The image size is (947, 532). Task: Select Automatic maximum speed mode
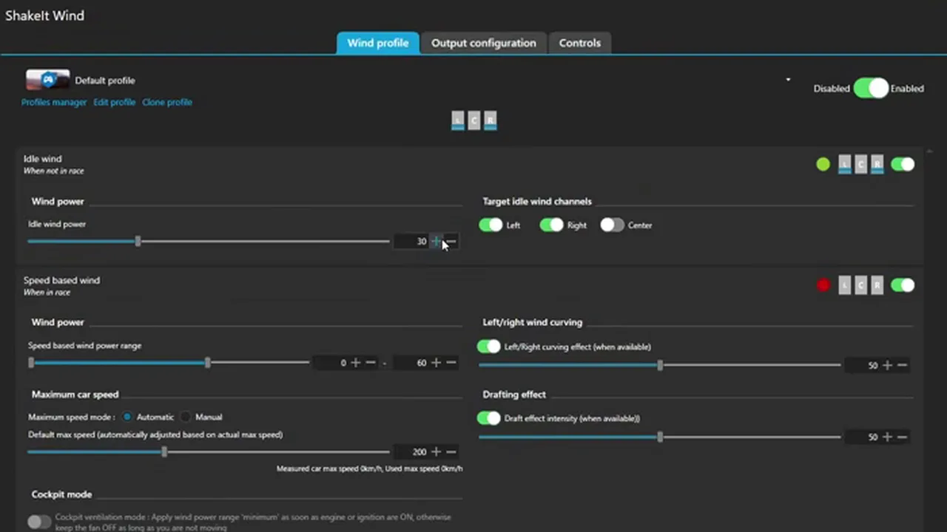[128, 417]
